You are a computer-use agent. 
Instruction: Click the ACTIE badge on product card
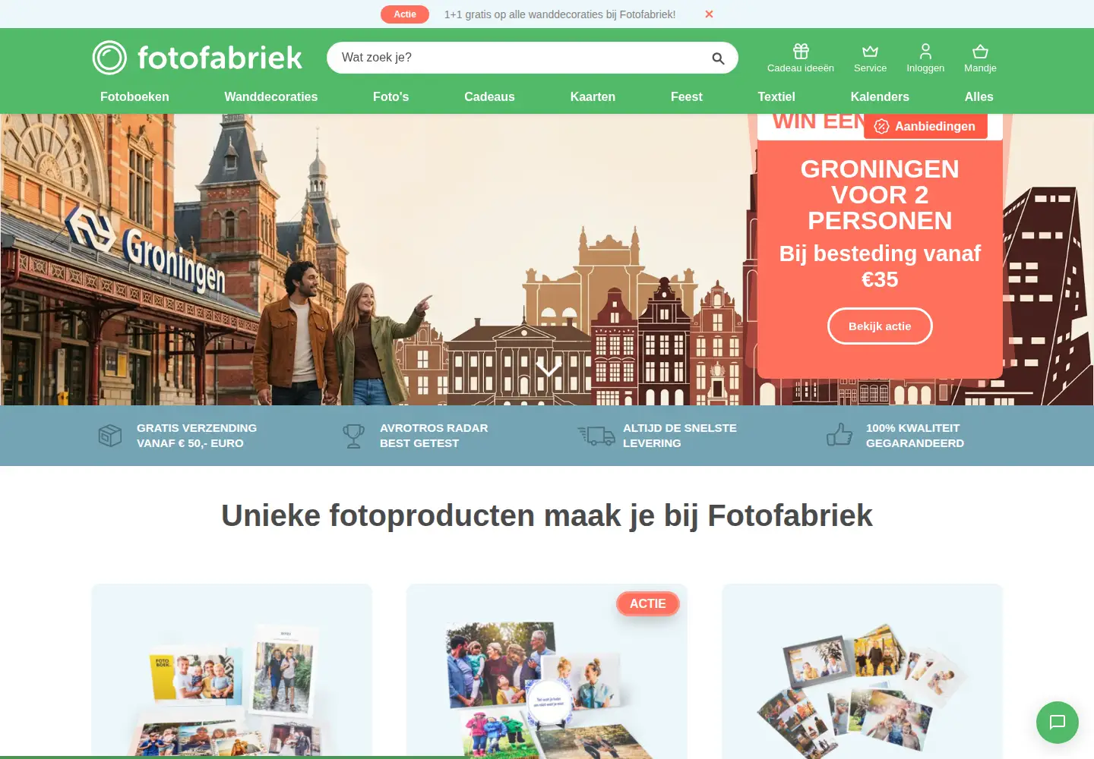coord(648,603)
